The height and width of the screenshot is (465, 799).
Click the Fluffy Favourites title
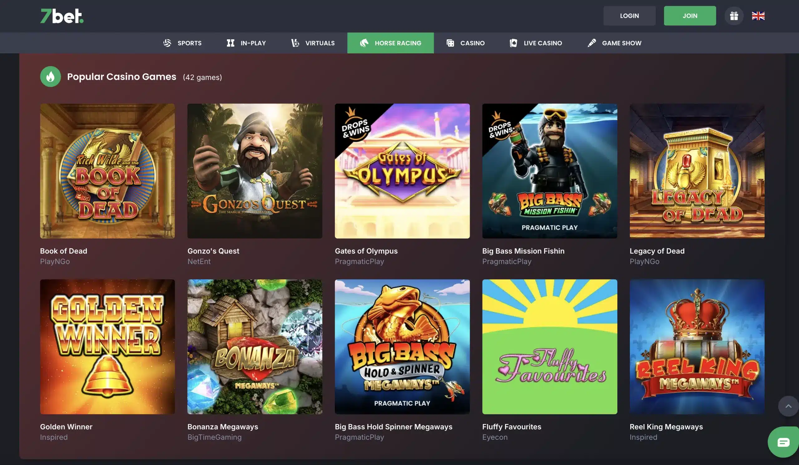pyautogui.click(x=512, y=427)
